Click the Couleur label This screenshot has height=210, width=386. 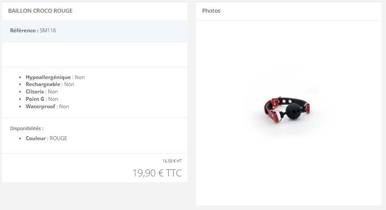click(x=36, y=138)
